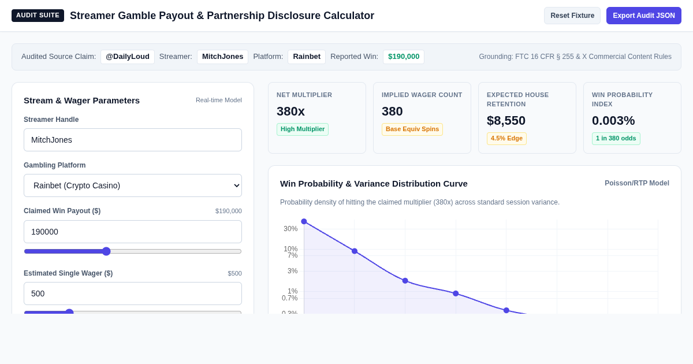
Task: Focus the Estimated Single Wager input
Action: pos(133,294)
